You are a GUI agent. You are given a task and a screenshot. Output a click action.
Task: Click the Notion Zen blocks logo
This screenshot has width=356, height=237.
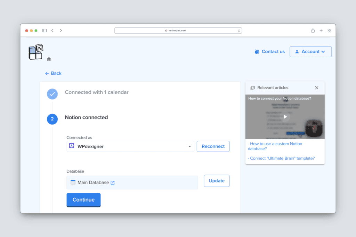36,52
